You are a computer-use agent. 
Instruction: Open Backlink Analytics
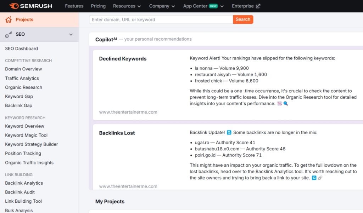click(x=24, y=183)
